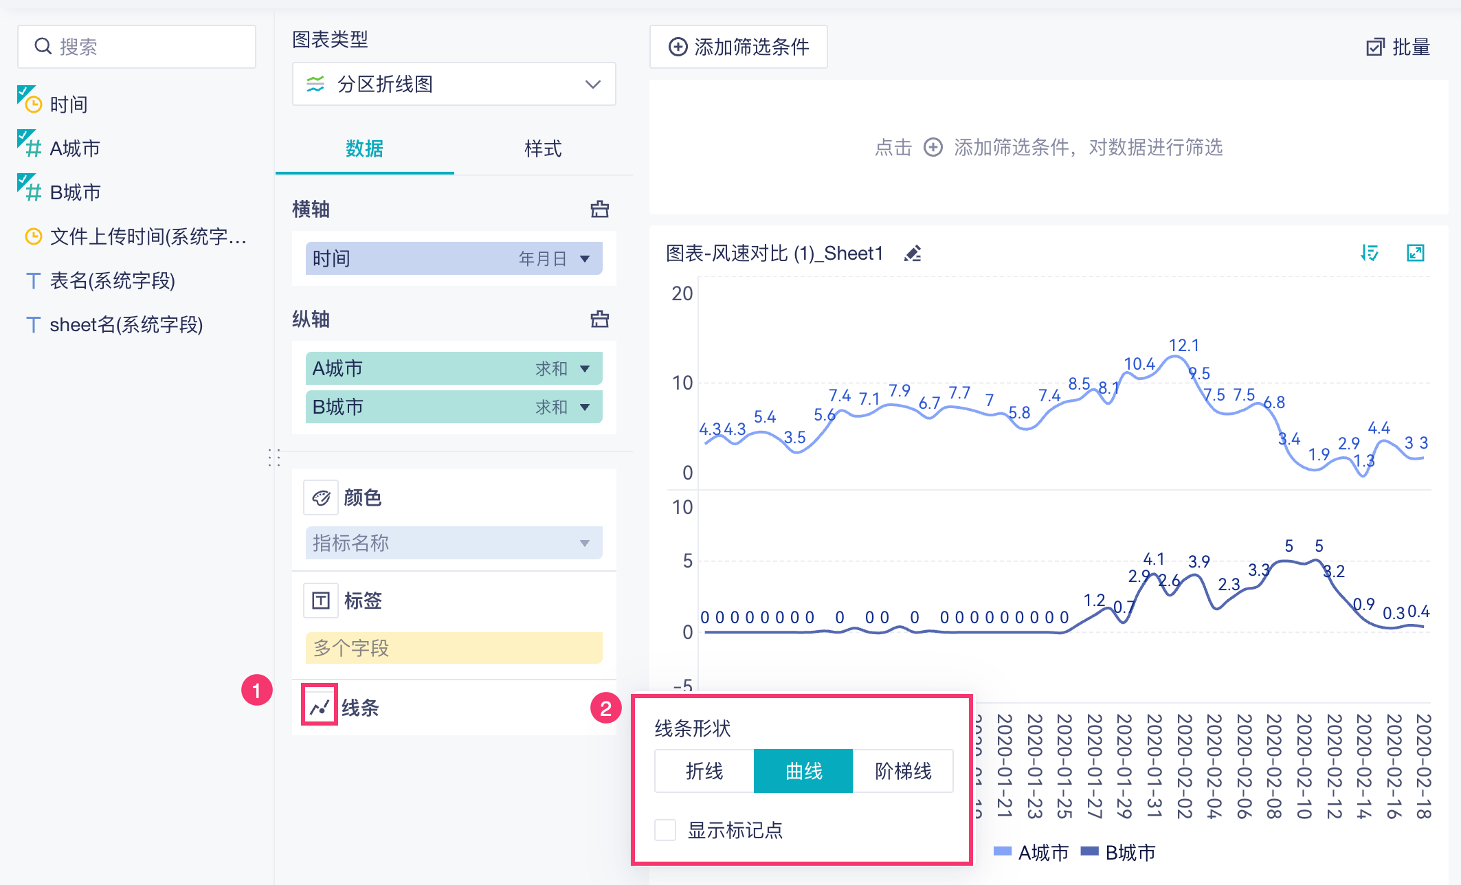Screen dimensions: 1461x885
Task: Click the label icon beside 标签
Action: click(x=321, y=601)
